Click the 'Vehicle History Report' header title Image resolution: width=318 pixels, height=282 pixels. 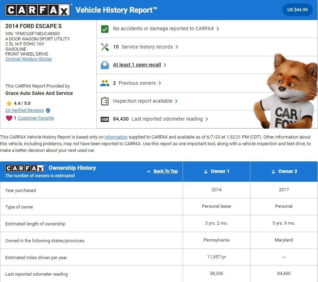pyautogui.click(x=116, y=10)
